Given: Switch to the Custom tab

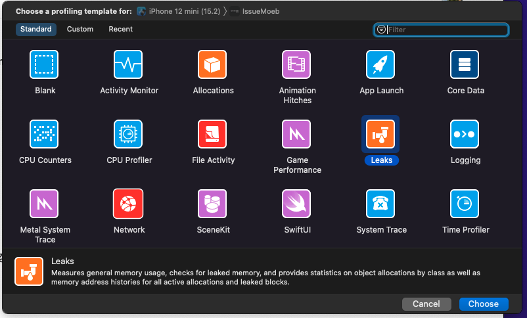Looking at the screenshot, I should click(80, 30).
